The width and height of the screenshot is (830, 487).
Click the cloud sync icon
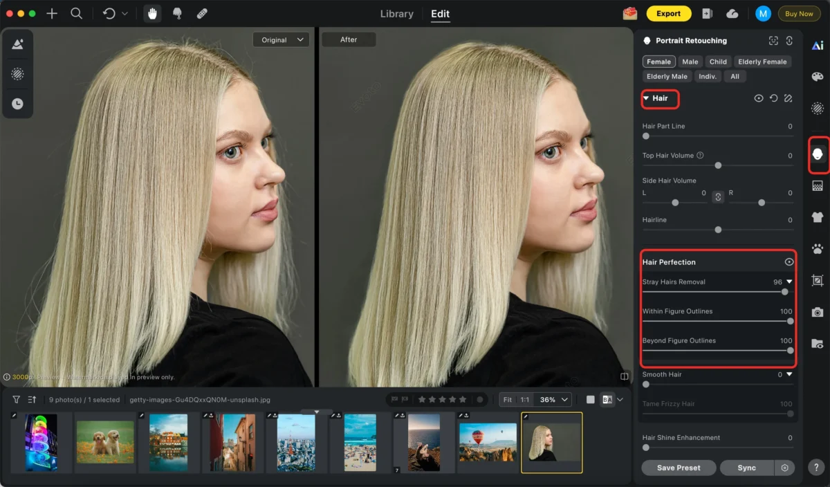(732, 14)
